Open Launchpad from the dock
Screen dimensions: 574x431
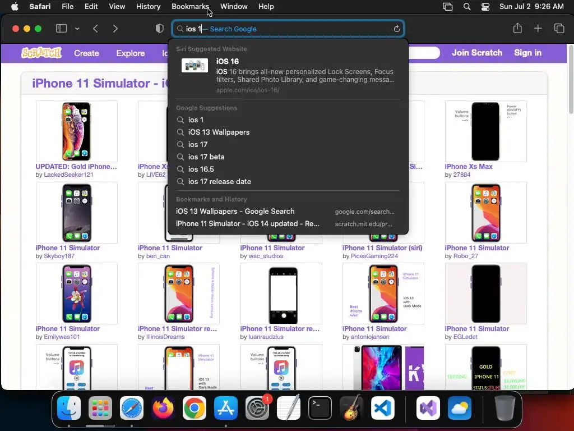100,408
